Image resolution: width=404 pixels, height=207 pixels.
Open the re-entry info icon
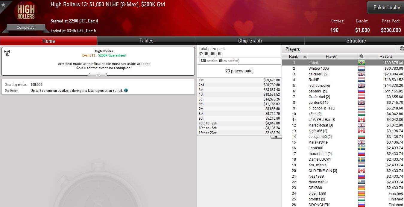point(126,90)
